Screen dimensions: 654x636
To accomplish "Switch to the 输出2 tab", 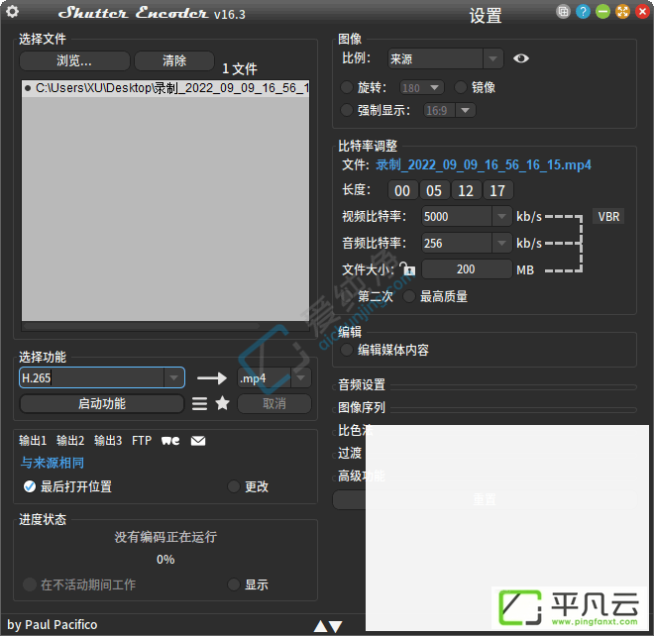I will pyautogui.click(x=70, y=441).
